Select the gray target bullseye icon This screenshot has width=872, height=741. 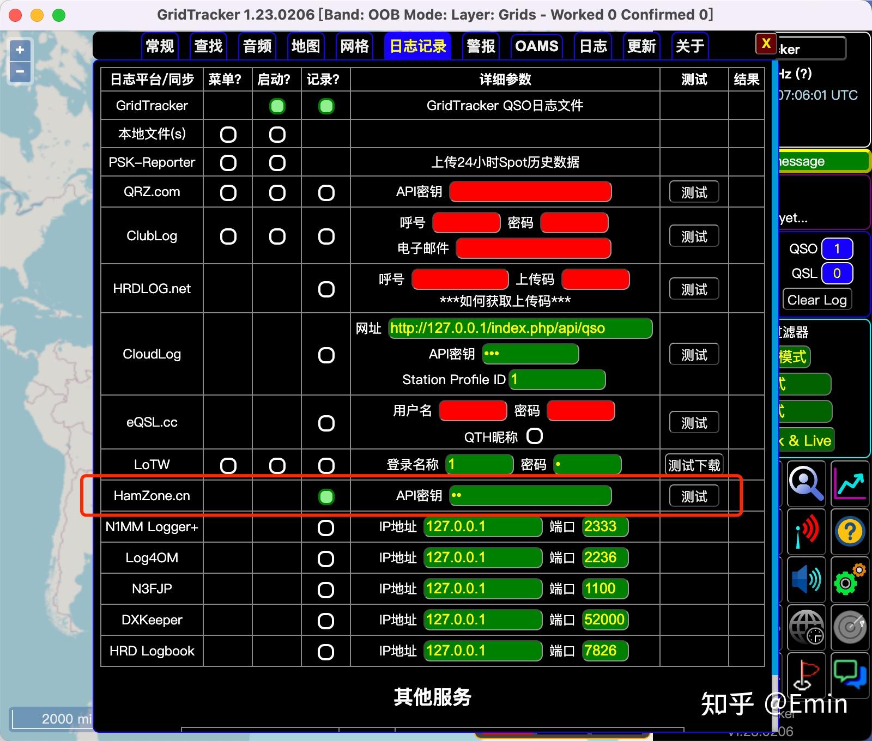coord(850,627)
